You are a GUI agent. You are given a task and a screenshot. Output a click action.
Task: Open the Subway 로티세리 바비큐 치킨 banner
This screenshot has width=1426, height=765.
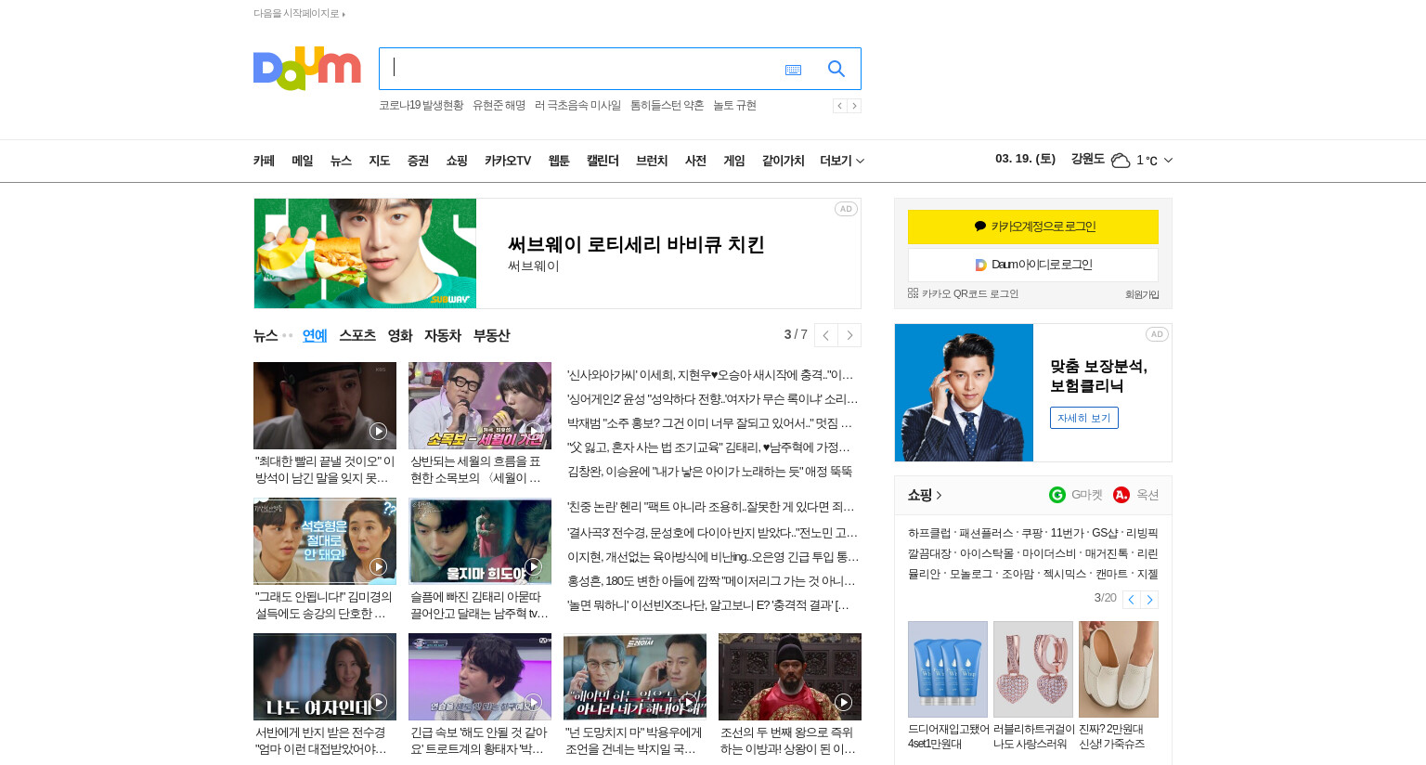(x=557, y=253)
